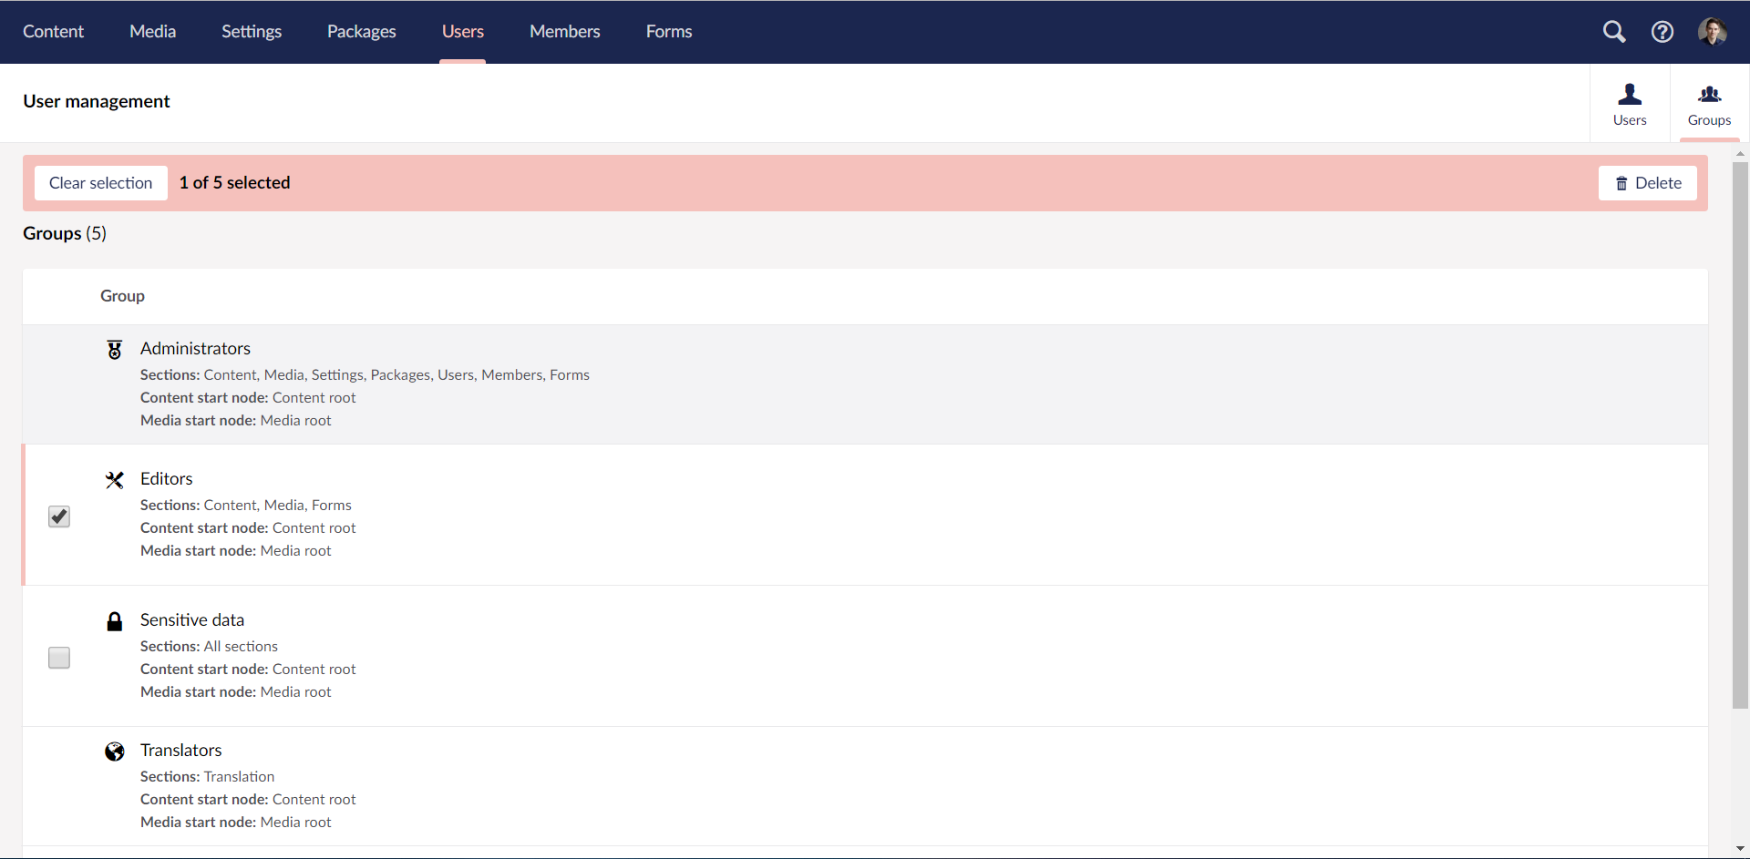Open help using the question mark icon
Viewport: 1750px width, 859px height.
(x=1662, y=31)
